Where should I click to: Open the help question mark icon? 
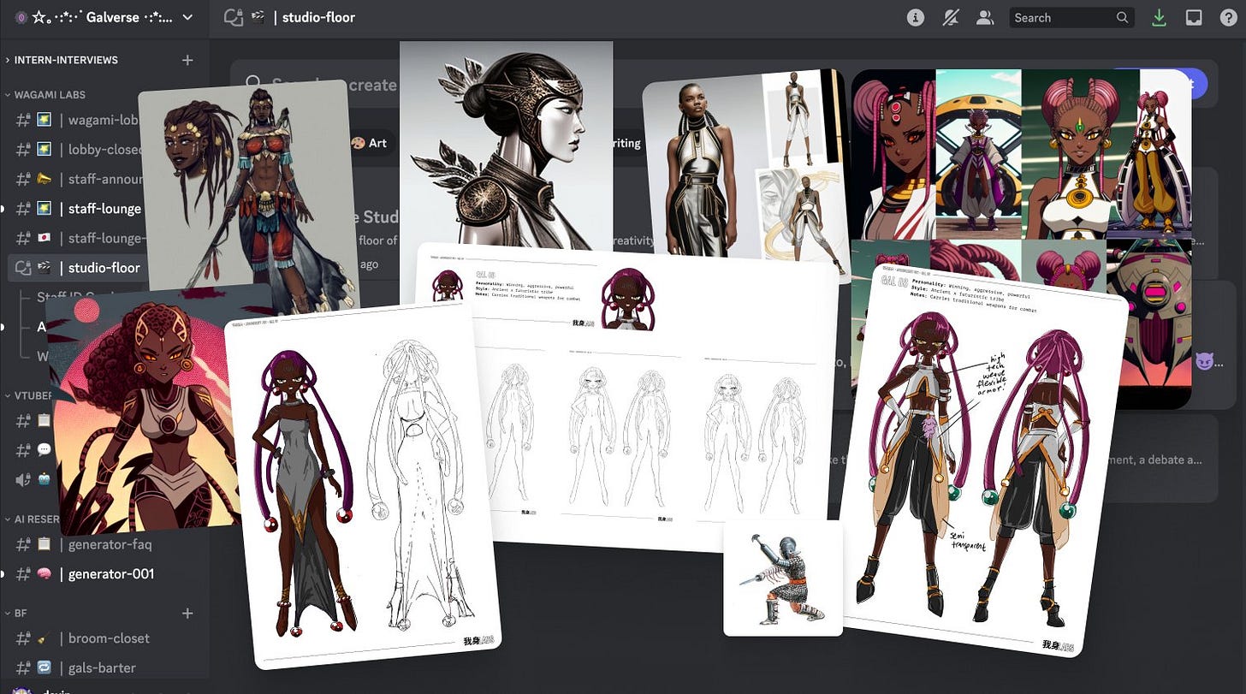click(x=1227, y=17)
